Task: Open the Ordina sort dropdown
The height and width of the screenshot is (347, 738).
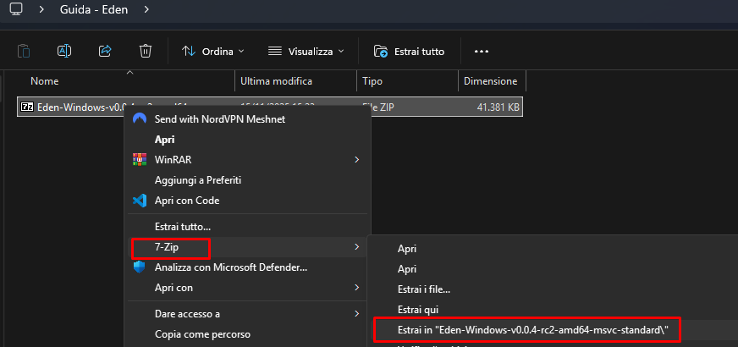Action: pyautogui.click(x=213, y=52)
